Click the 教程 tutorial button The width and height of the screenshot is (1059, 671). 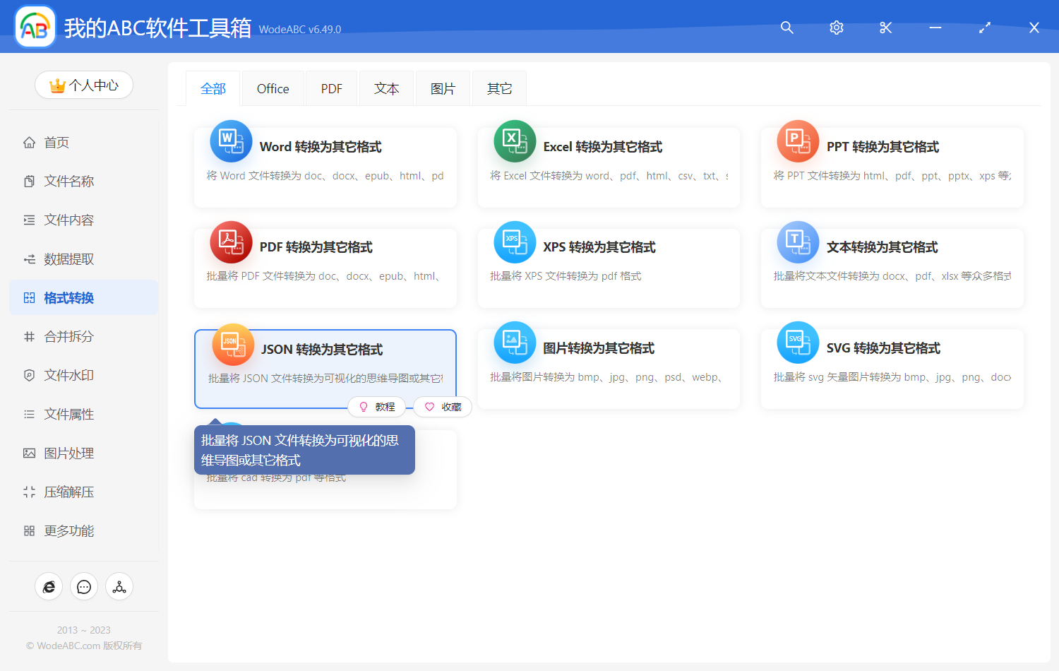[x=377, y=407]
